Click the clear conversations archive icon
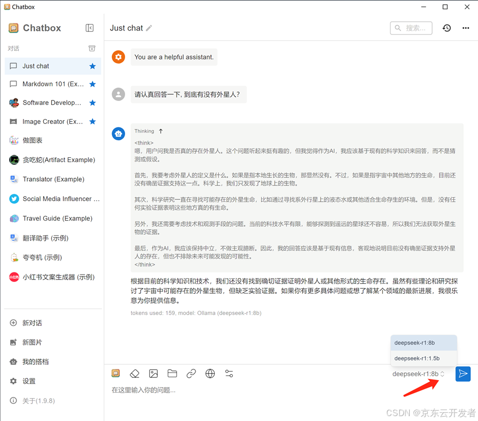Viewport: 478px width, 421px height. (x=92, y=49)
